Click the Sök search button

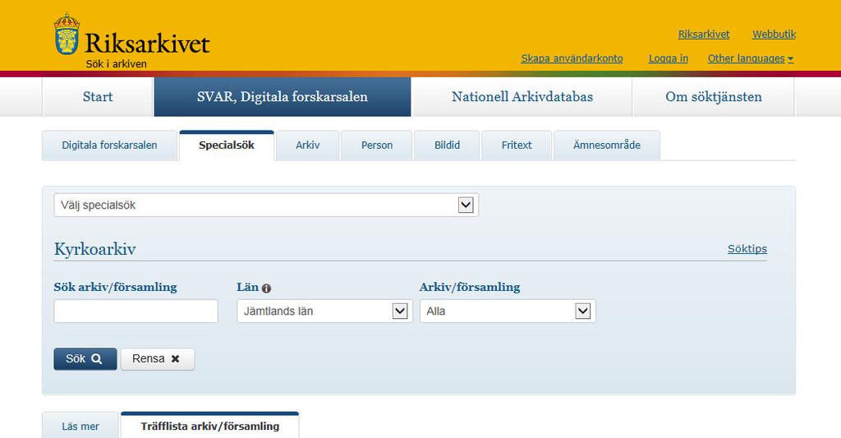point(85,359)
